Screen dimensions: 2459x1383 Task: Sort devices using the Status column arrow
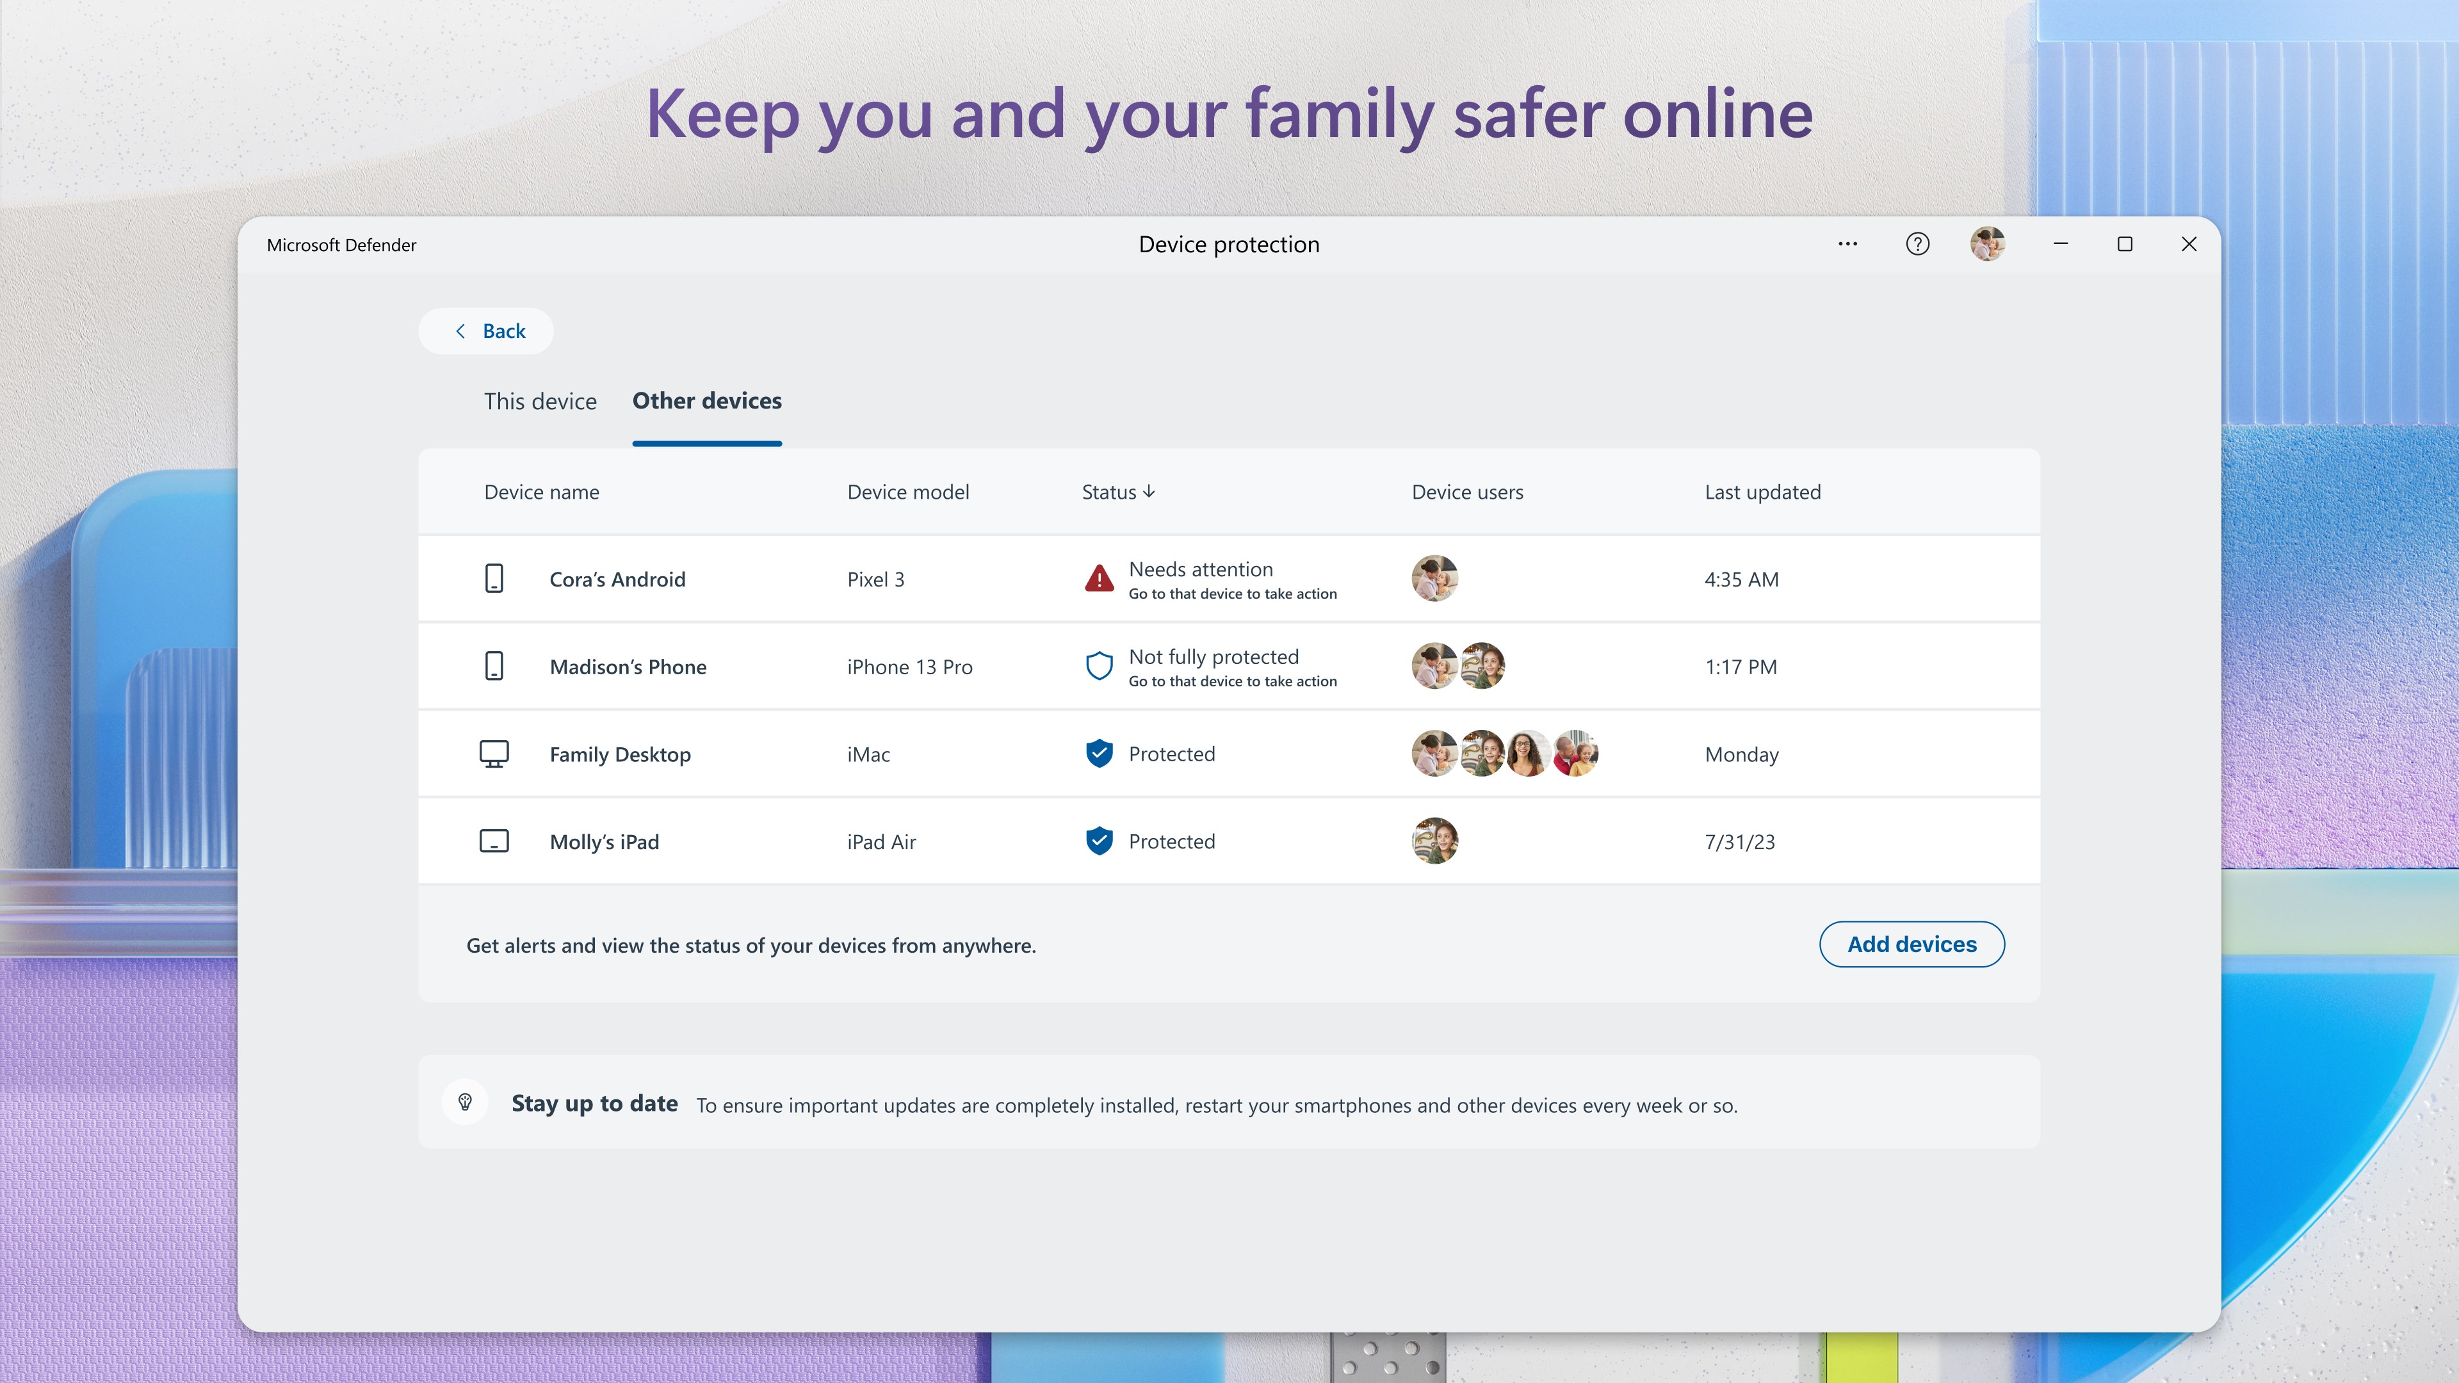1149,492
